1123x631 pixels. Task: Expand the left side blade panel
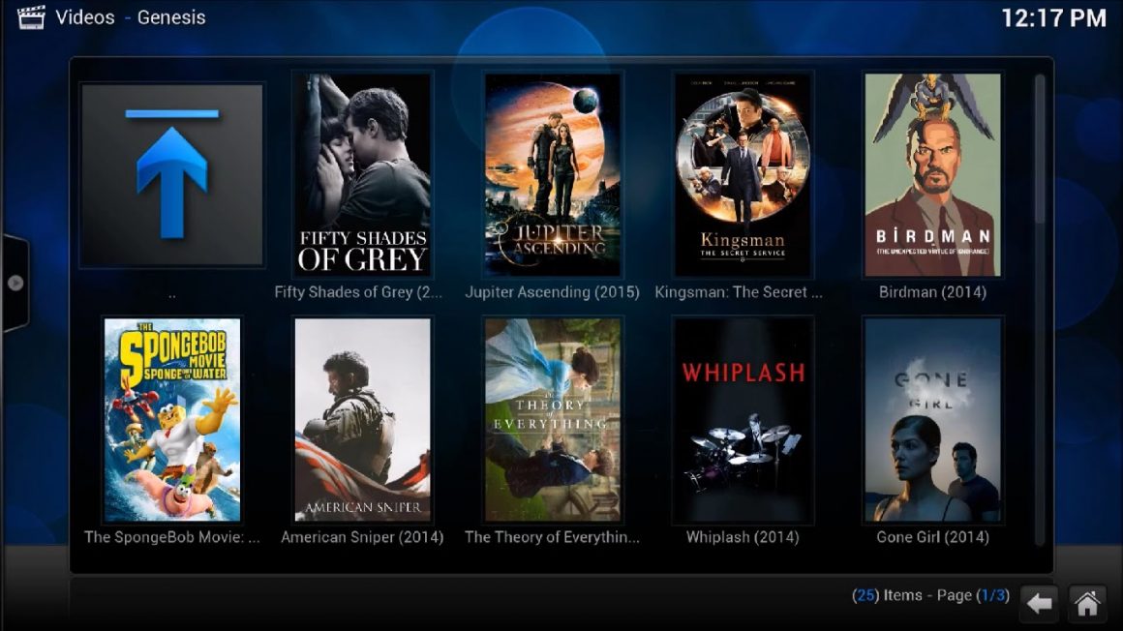14,284
